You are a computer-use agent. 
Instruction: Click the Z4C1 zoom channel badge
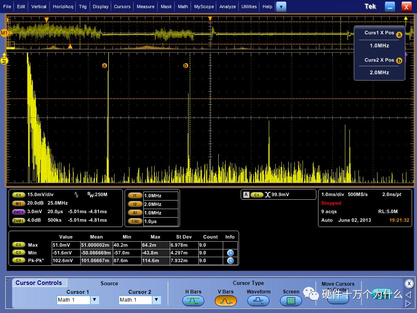[x=18, y=212]
